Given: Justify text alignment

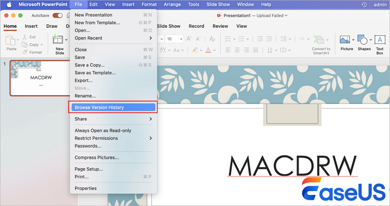Looking at the screenshot, I should tap(255, 50).
